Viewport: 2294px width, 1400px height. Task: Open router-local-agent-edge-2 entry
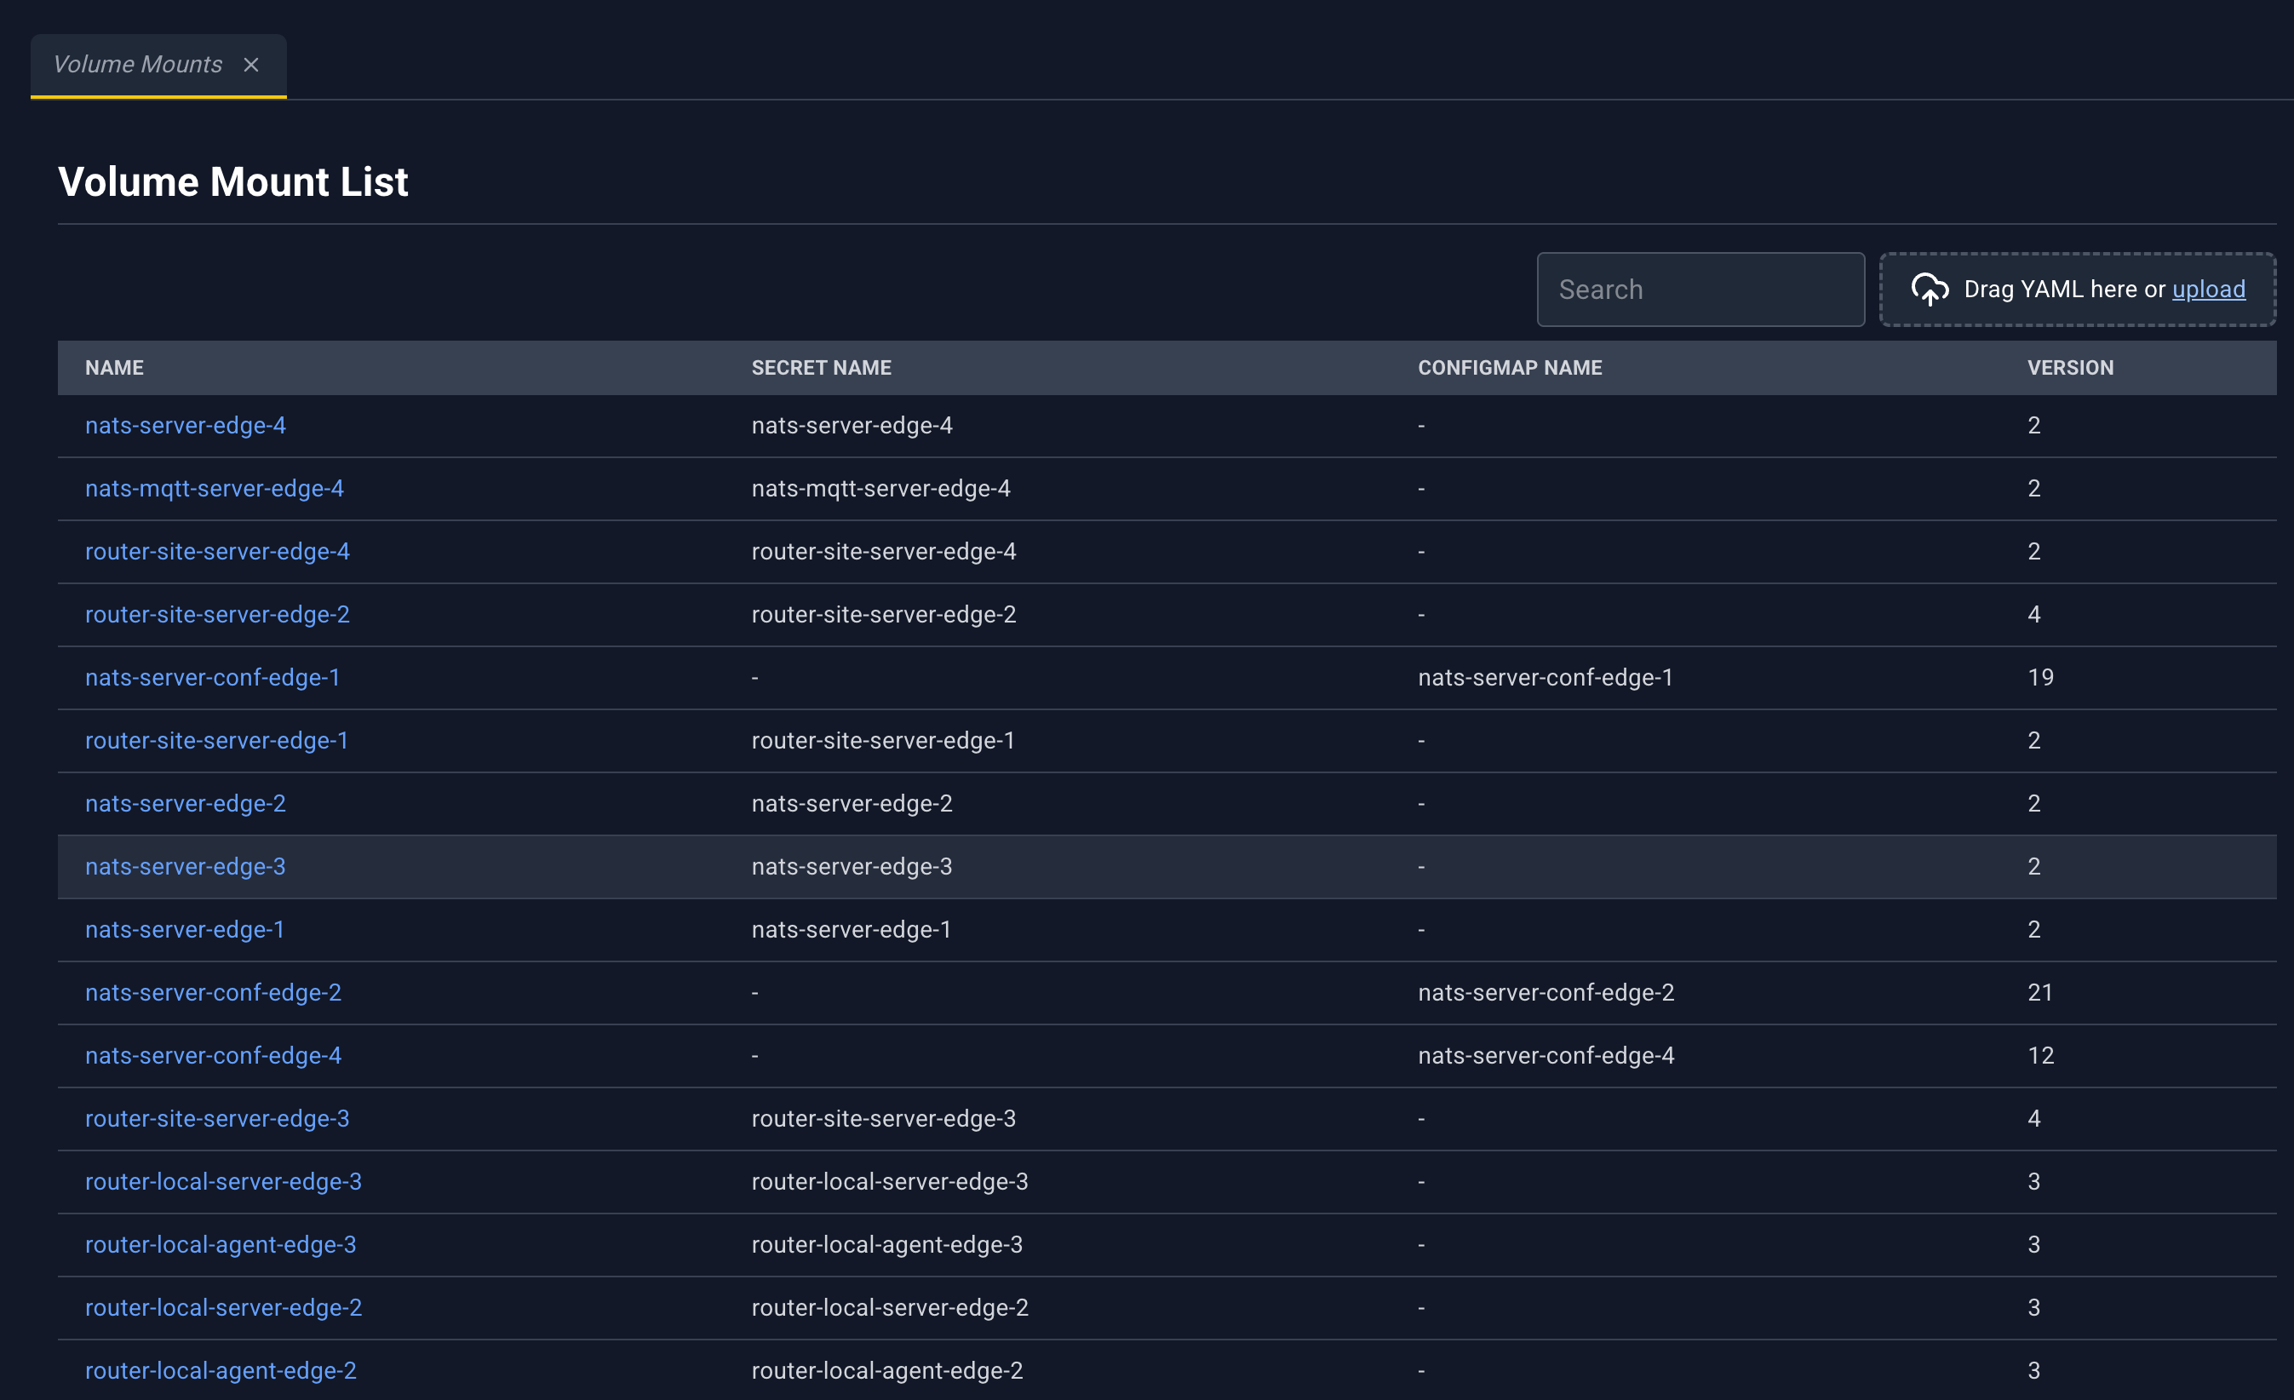(221, 1370)
